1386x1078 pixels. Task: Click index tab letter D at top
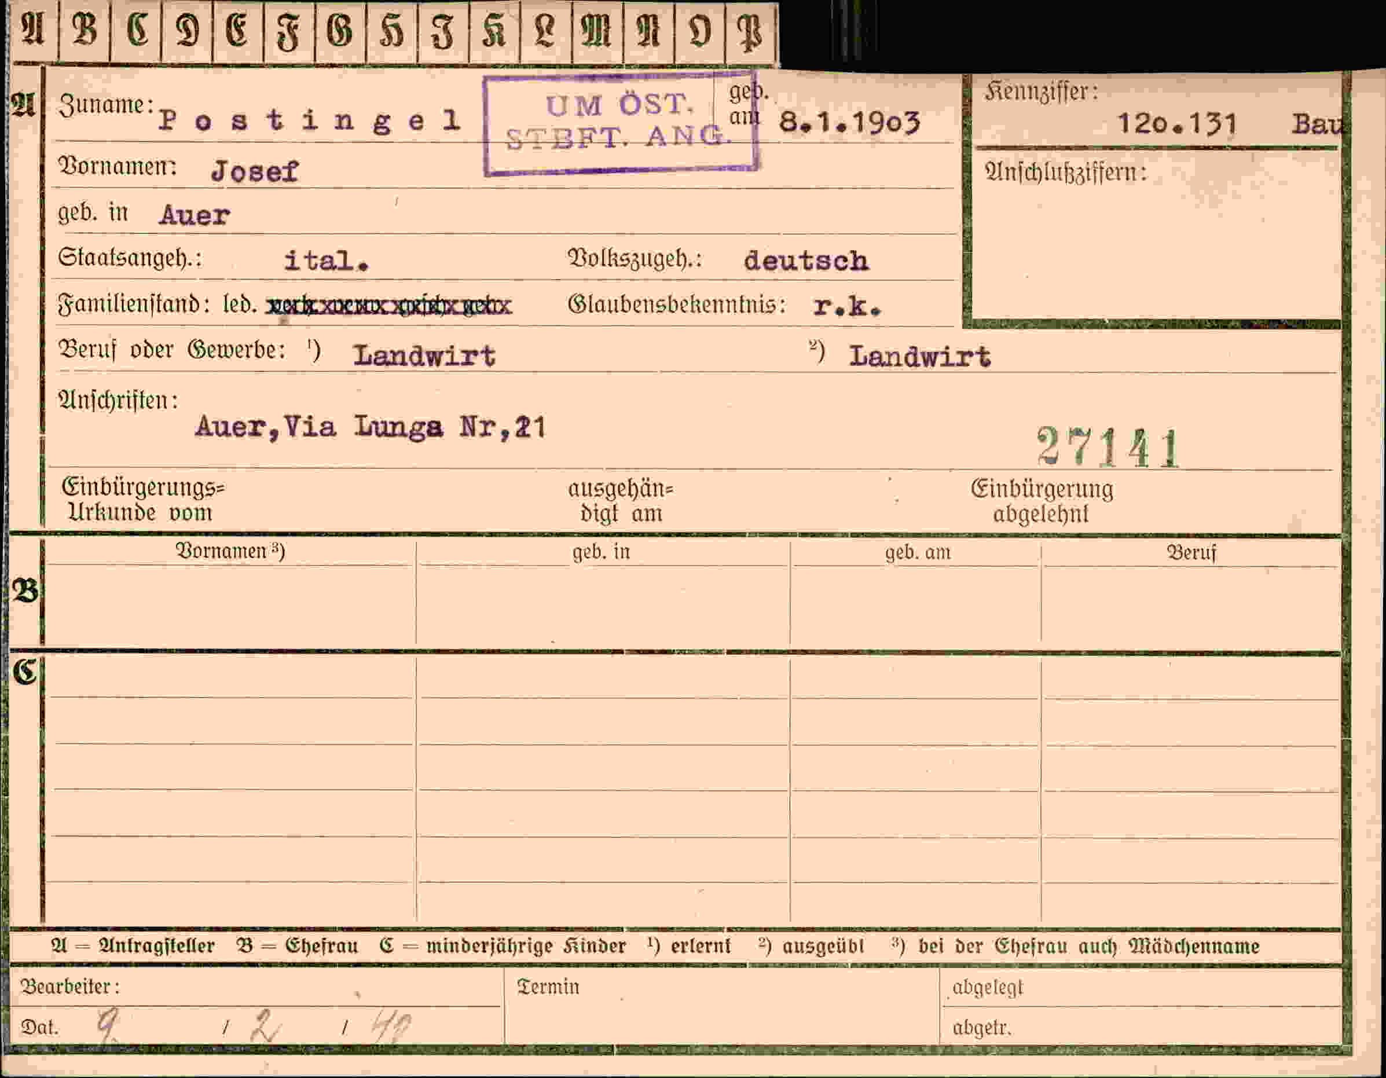tap(187, 31)
